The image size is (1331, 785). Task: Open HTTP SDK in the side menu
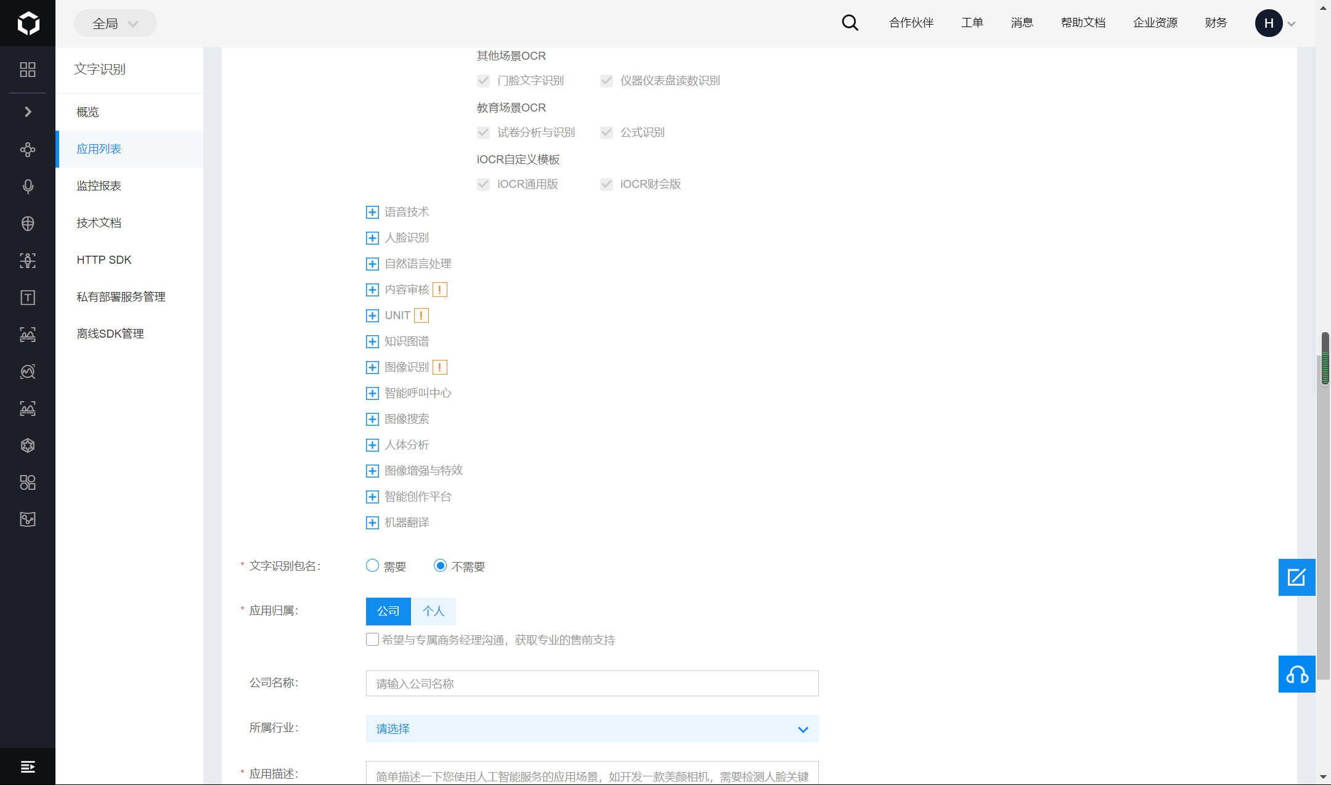(x=129, y=260)
